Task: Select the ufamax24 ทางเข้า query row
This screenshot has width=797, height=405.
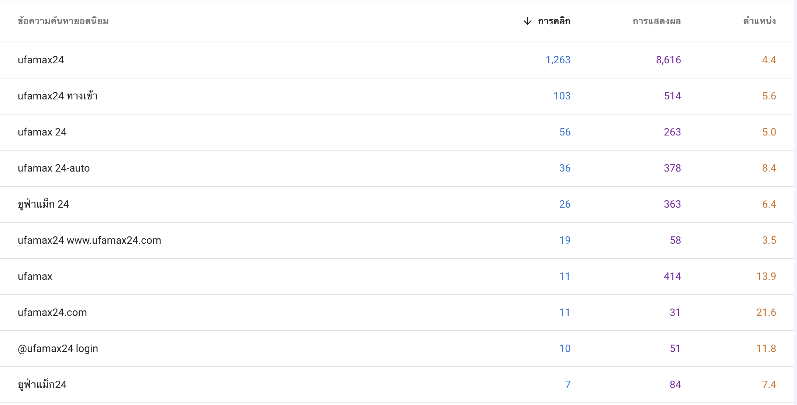Action: tap(397, 96)
